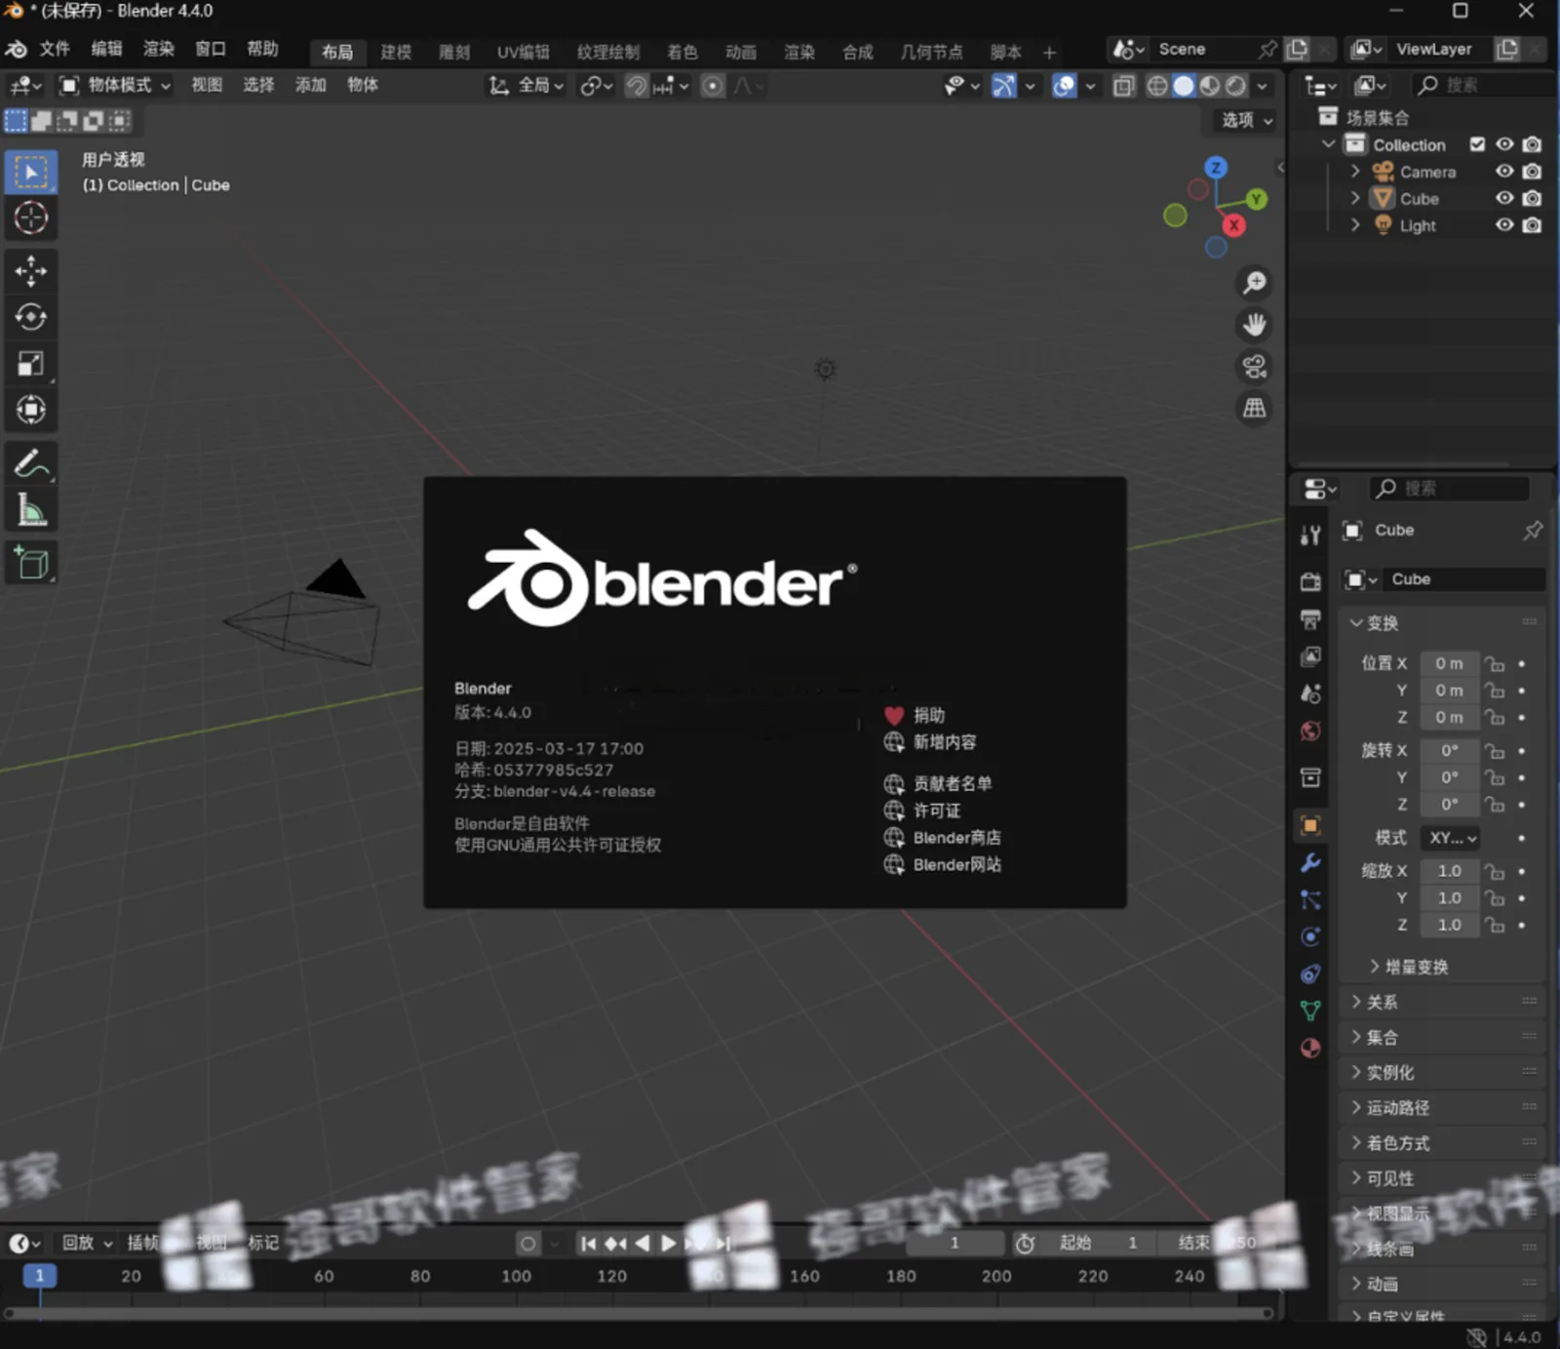Image resolution: width=1560 pixels, height=1349 pixels.
Task: Open the Particles properties tab
Action: pyautogui.click(x=1310, y=900)
